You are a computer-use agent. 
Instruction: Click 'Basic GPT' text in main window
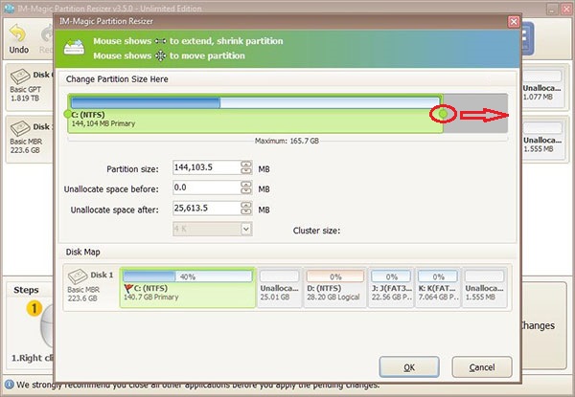click(25, 89)
